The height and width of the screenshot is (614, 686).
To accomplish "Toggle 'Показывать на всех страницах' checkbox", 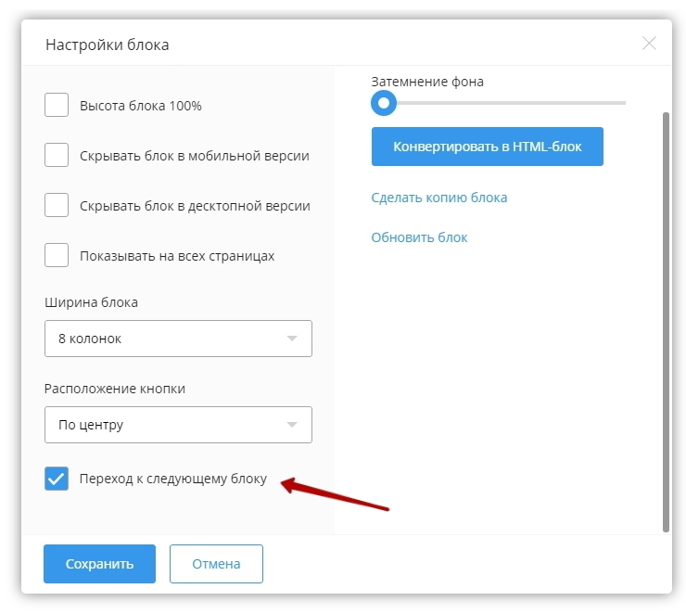I will tap(57, 256).
